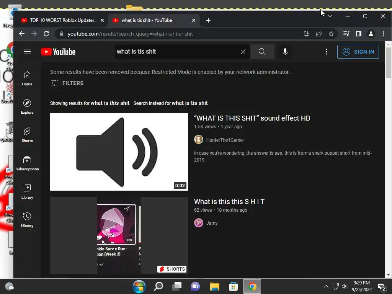Open a new browser tab
Viewport: 392px width, 294px height.
click(x=208, y=21)
